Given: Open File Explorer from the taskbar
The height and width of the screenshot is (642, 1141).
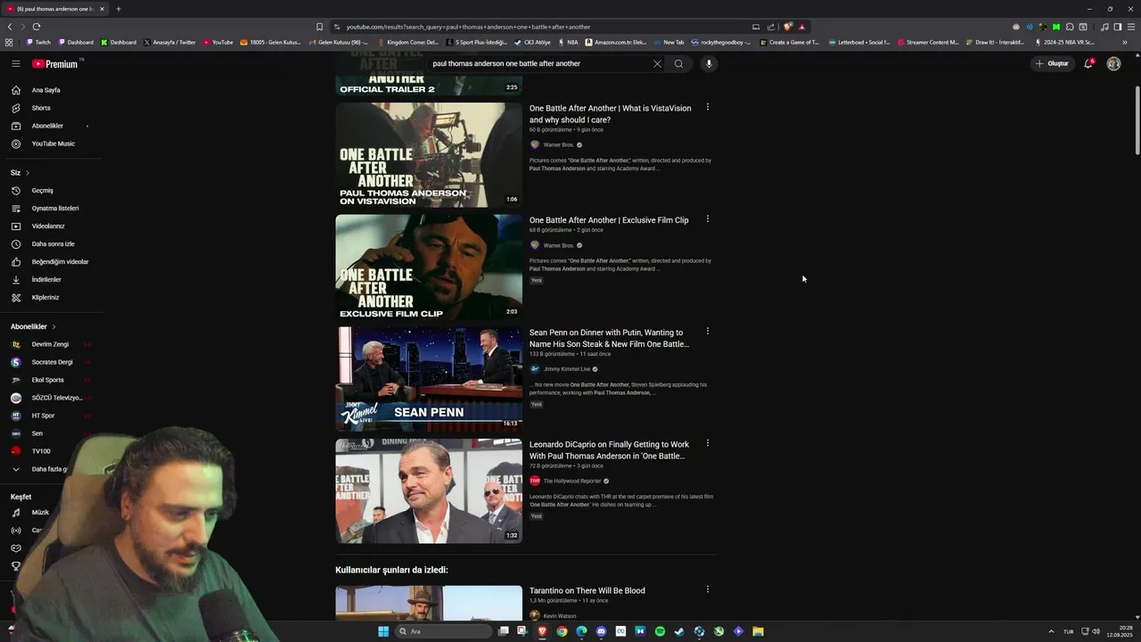Looking at the screenshot, I should [758, 631].
